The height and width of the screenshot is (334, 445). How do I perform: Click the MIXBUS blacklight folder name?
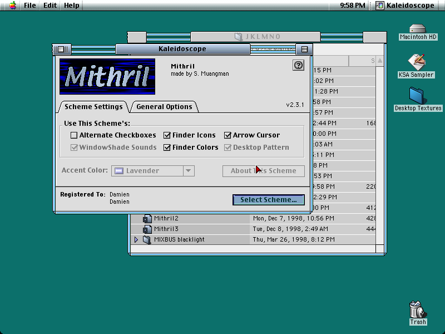179,239
